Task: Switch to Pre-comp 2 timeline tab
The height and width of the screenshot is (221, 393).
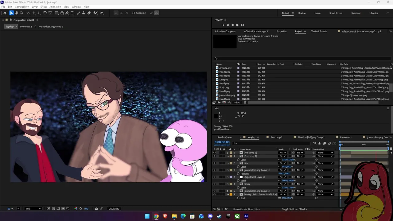Action: click(x=276, y=137)
